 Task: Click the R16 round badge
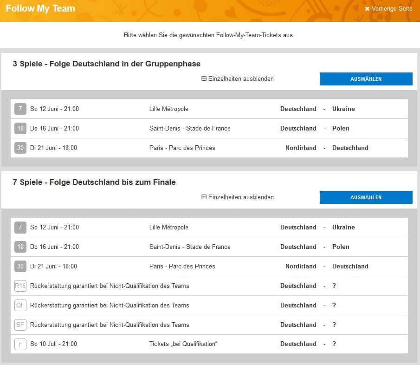point(20,286)
